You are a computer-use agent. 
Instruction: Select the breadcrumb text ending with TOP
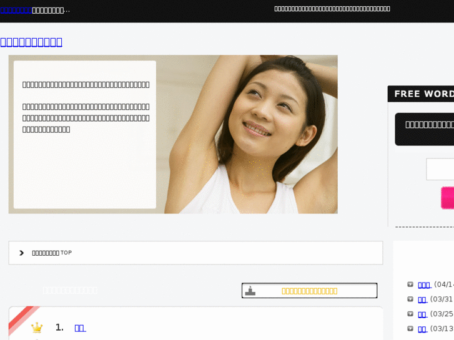(52, 253)
